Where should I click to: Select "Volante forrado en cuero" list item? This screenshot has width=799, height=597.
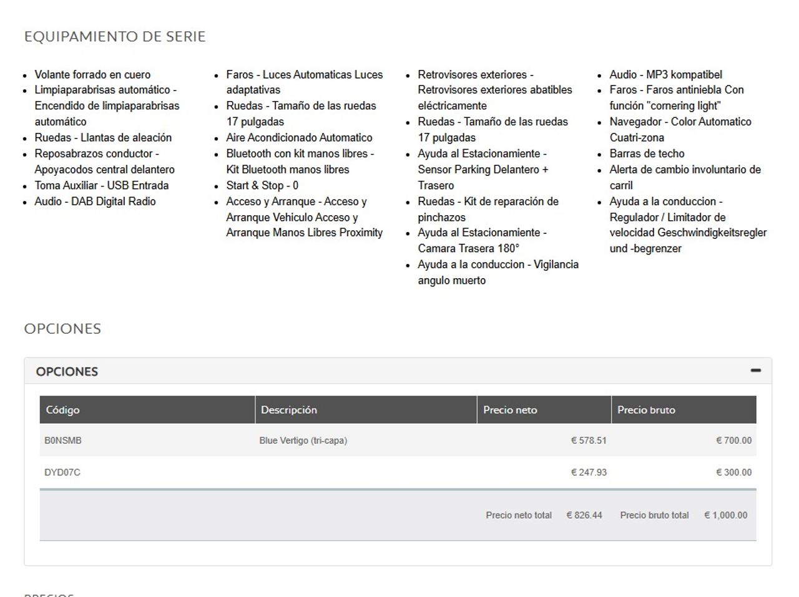92,74
